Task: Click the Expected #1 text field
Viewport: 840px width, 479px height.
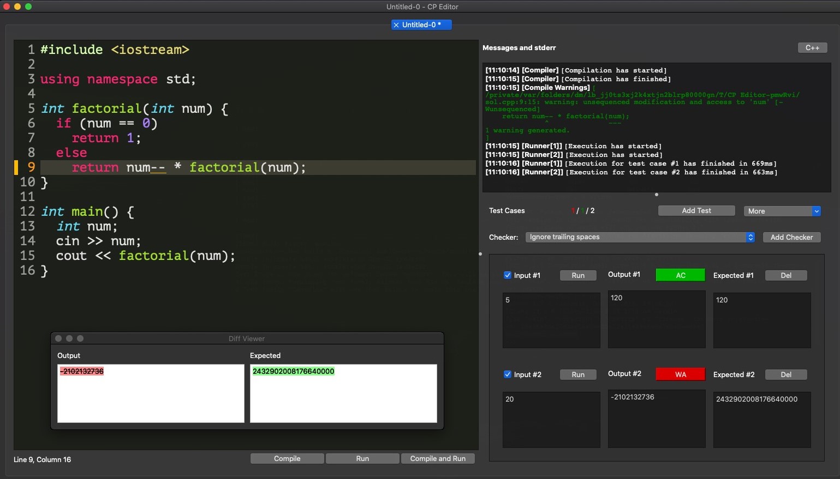Action: (x=761, y=320)
